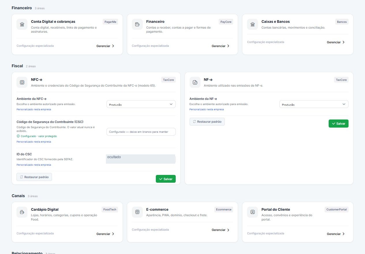Open Gerenciar for Cardápio Digital
The width and height of the screenshot is (365, 254).
[x=106, y=234]
